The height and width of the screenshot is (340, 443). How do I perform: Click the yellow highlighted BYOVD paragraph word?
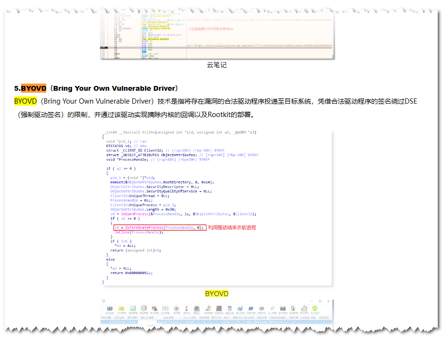[x=25, y=101]
